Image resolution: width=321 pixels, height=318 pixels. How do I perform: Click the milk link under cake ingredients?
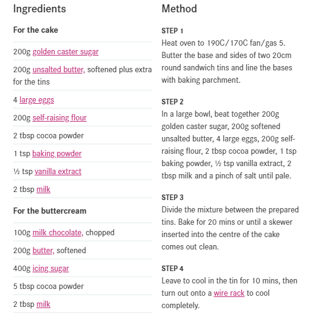(x=43, y=190)
